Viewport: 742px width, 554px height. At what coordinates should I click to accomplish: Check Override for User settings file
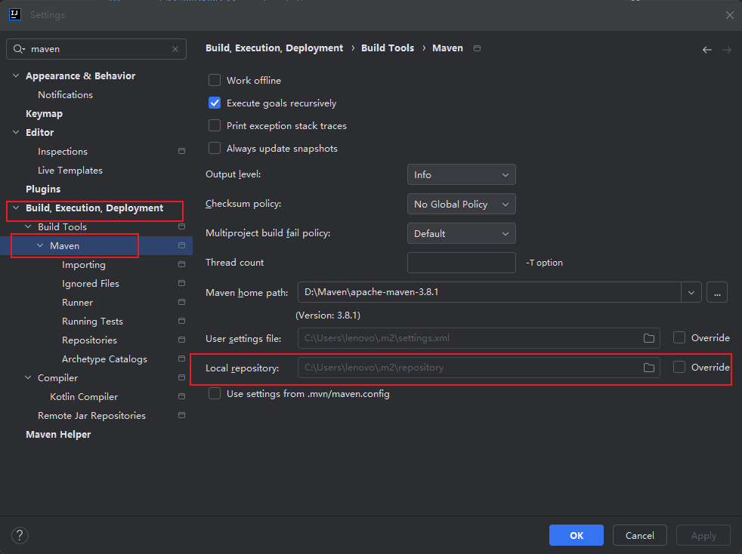(x=679, y=338)
